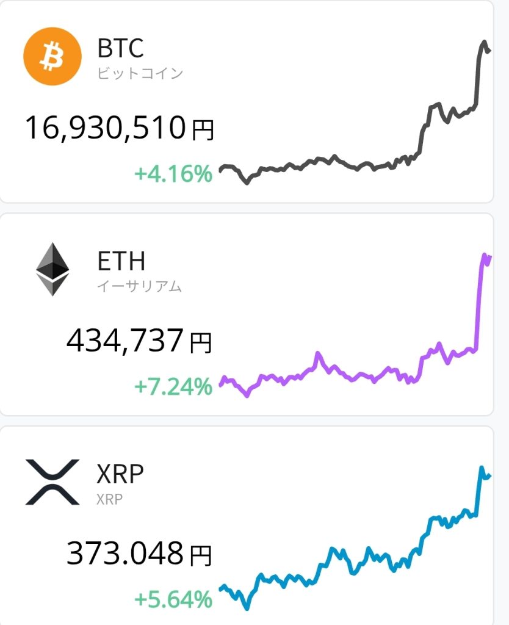Tap the +4.16% BTC change percentage
This screenshot has width=509, height=625.
click(x=173, y=174)
